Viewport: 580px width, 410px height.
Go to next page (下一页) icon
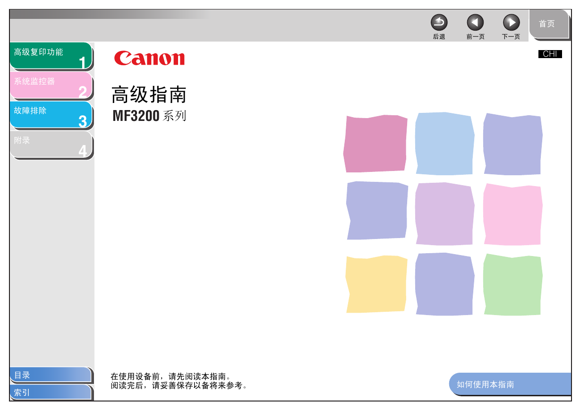[x=511, y=22]
